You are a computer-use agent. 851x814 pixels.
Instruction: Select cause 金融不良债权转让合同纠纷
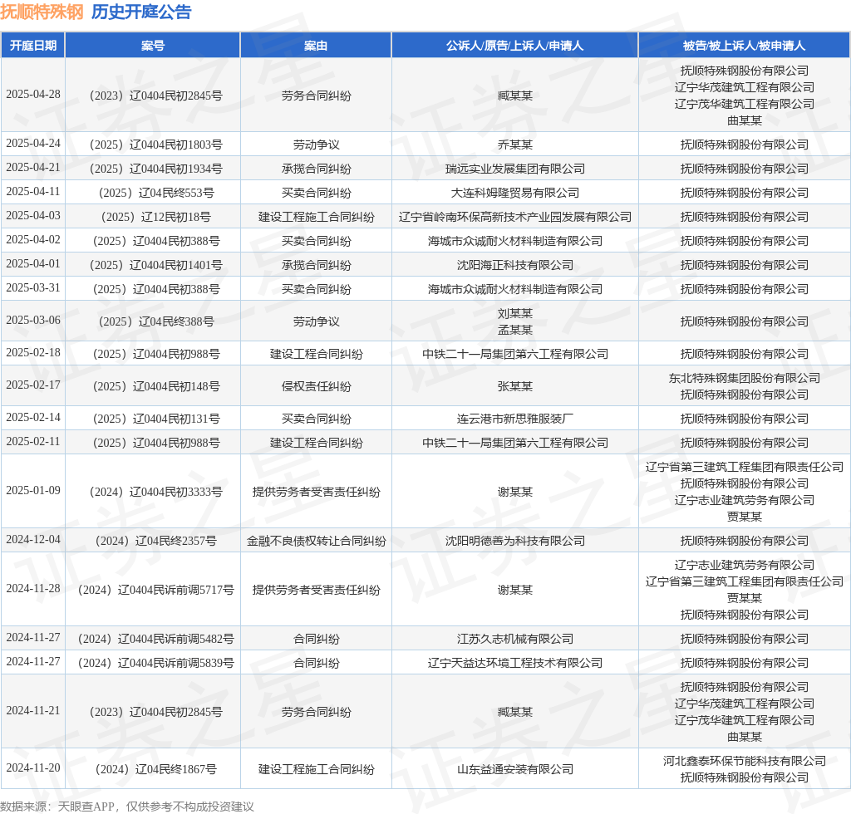pyautogui.click(x=316, y=541)
